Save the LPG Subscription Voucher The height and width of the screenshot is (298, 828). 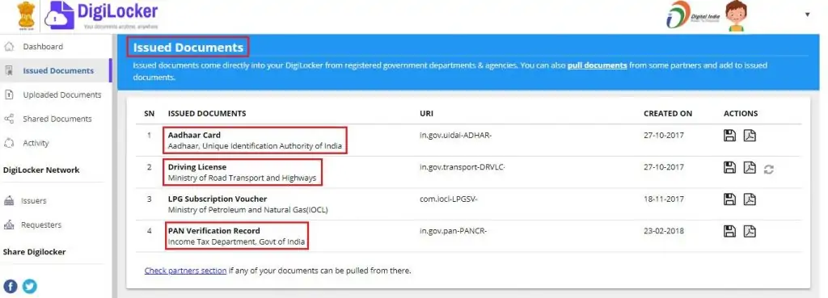[730, 199]
